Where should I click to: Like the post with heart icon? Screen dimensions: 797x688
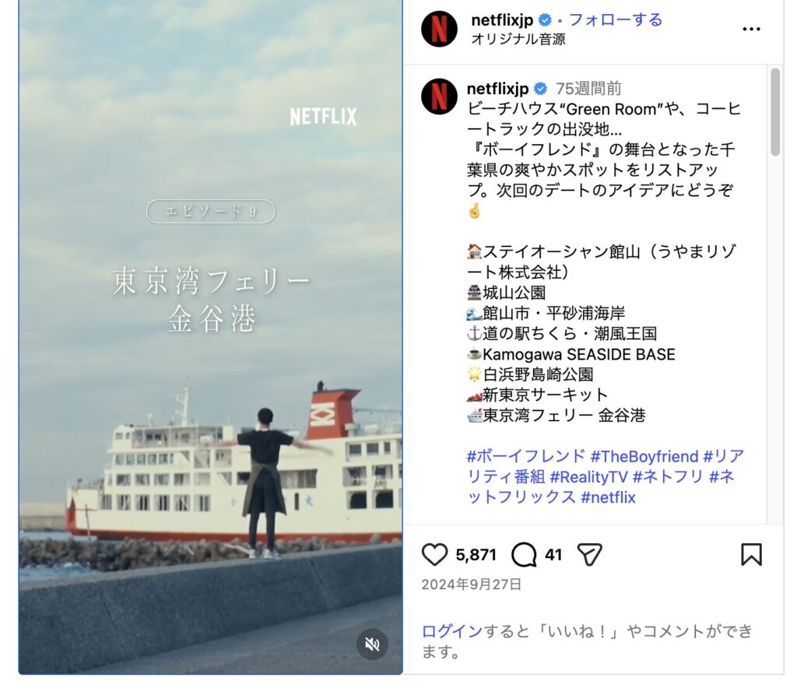434,554
